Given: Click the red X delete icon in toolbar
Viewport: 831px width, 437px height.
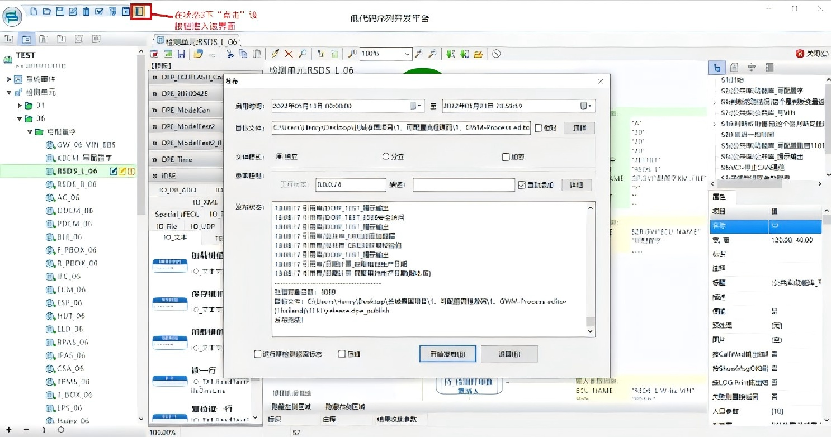Looking at the screenshot, I should [x=289, y=54].
